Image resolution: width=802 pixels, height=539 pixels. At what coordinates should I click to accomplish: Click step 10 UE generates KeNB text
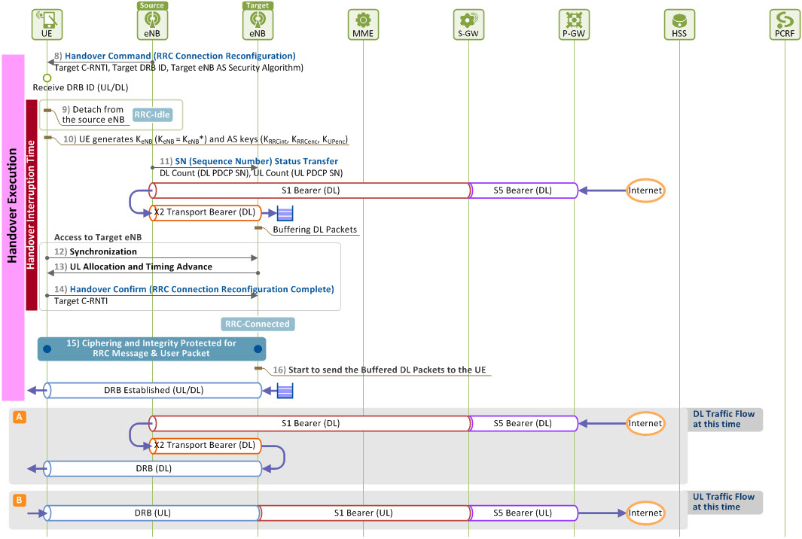[x=206, y=139]
